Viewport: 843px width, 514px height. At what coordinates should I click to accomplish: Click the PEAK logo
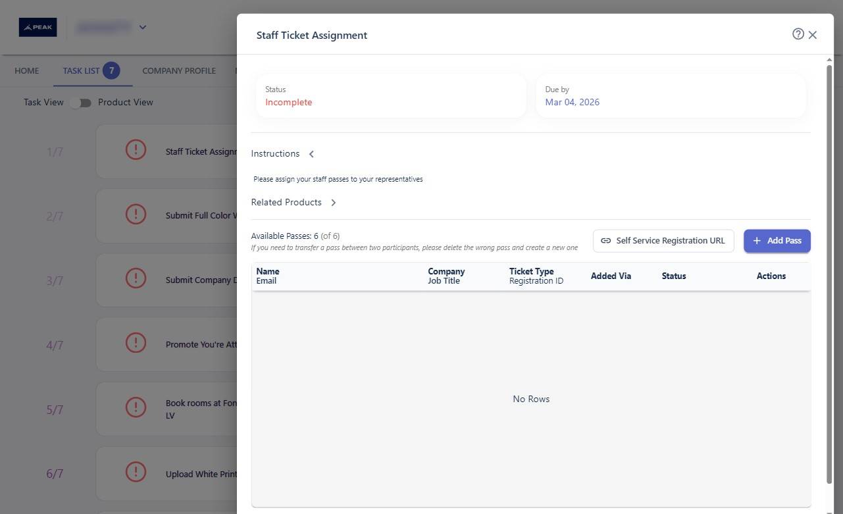[38, 27]
